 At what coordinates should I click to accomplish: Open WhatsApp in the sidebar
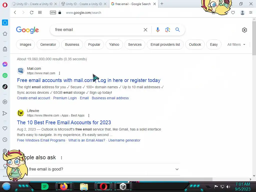click(5, 75)
